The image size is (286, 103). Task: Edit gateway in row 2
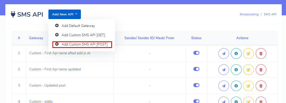[248, 70]
